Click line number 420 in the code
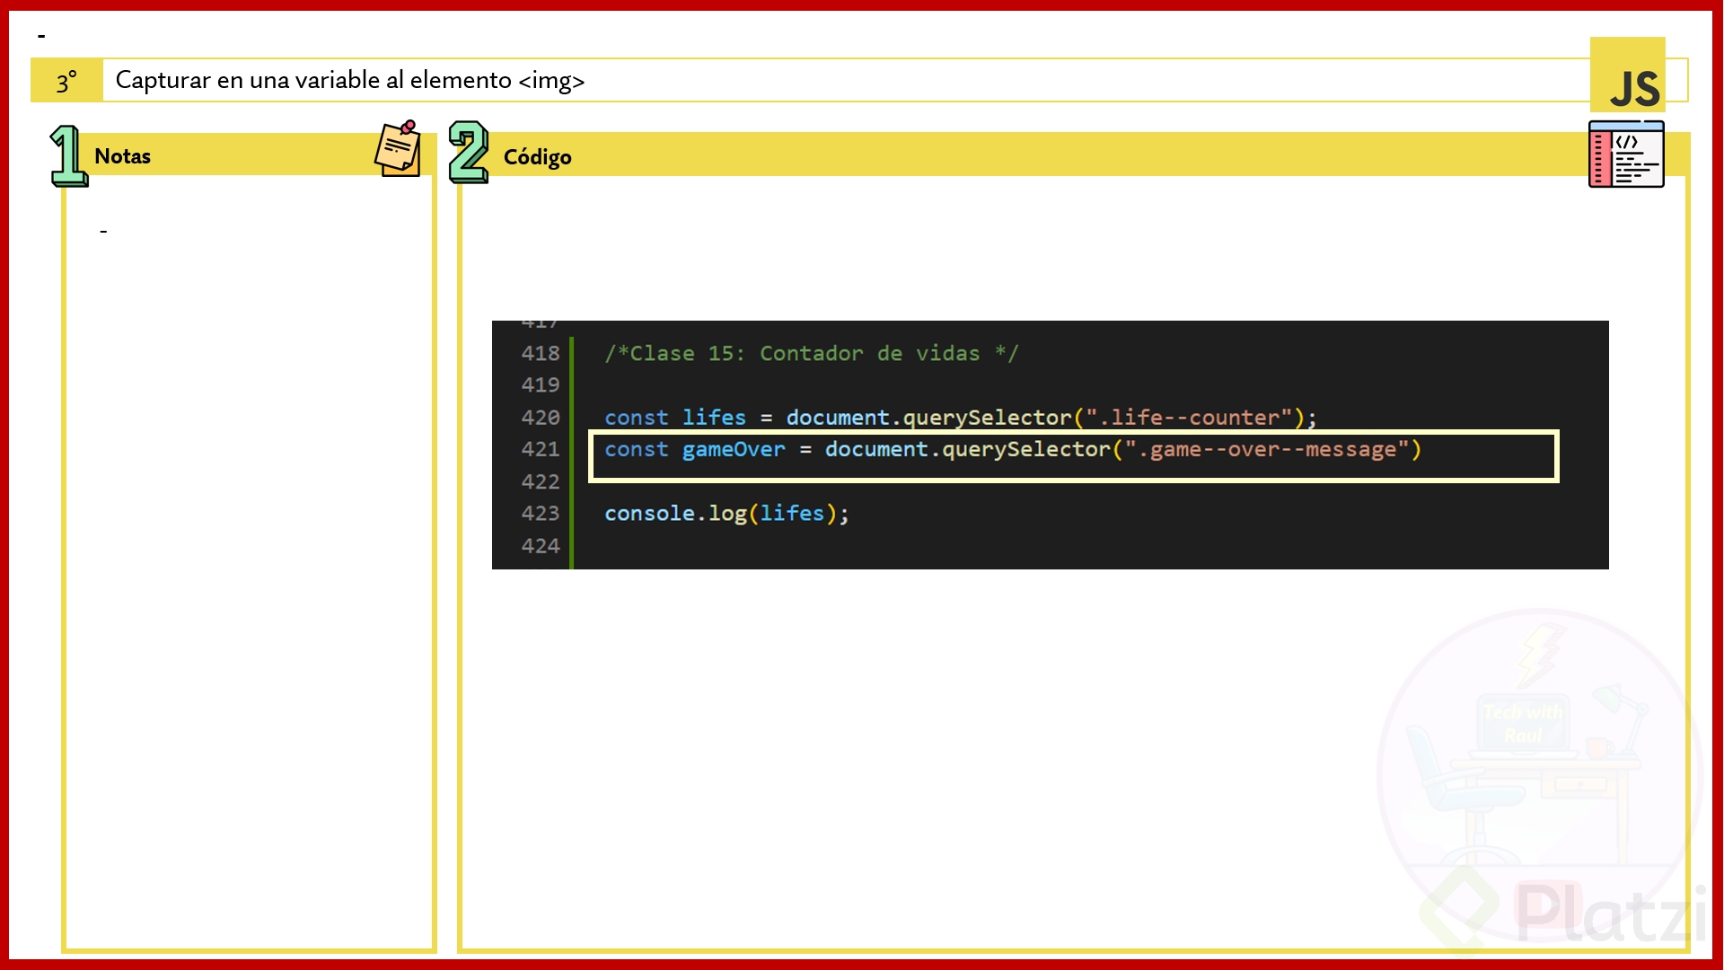Viewport: 1724px width, 970px height. coord(540,418)
